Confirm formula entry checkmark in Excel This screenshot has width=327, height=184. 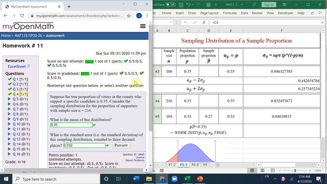[x=195, y=22]
